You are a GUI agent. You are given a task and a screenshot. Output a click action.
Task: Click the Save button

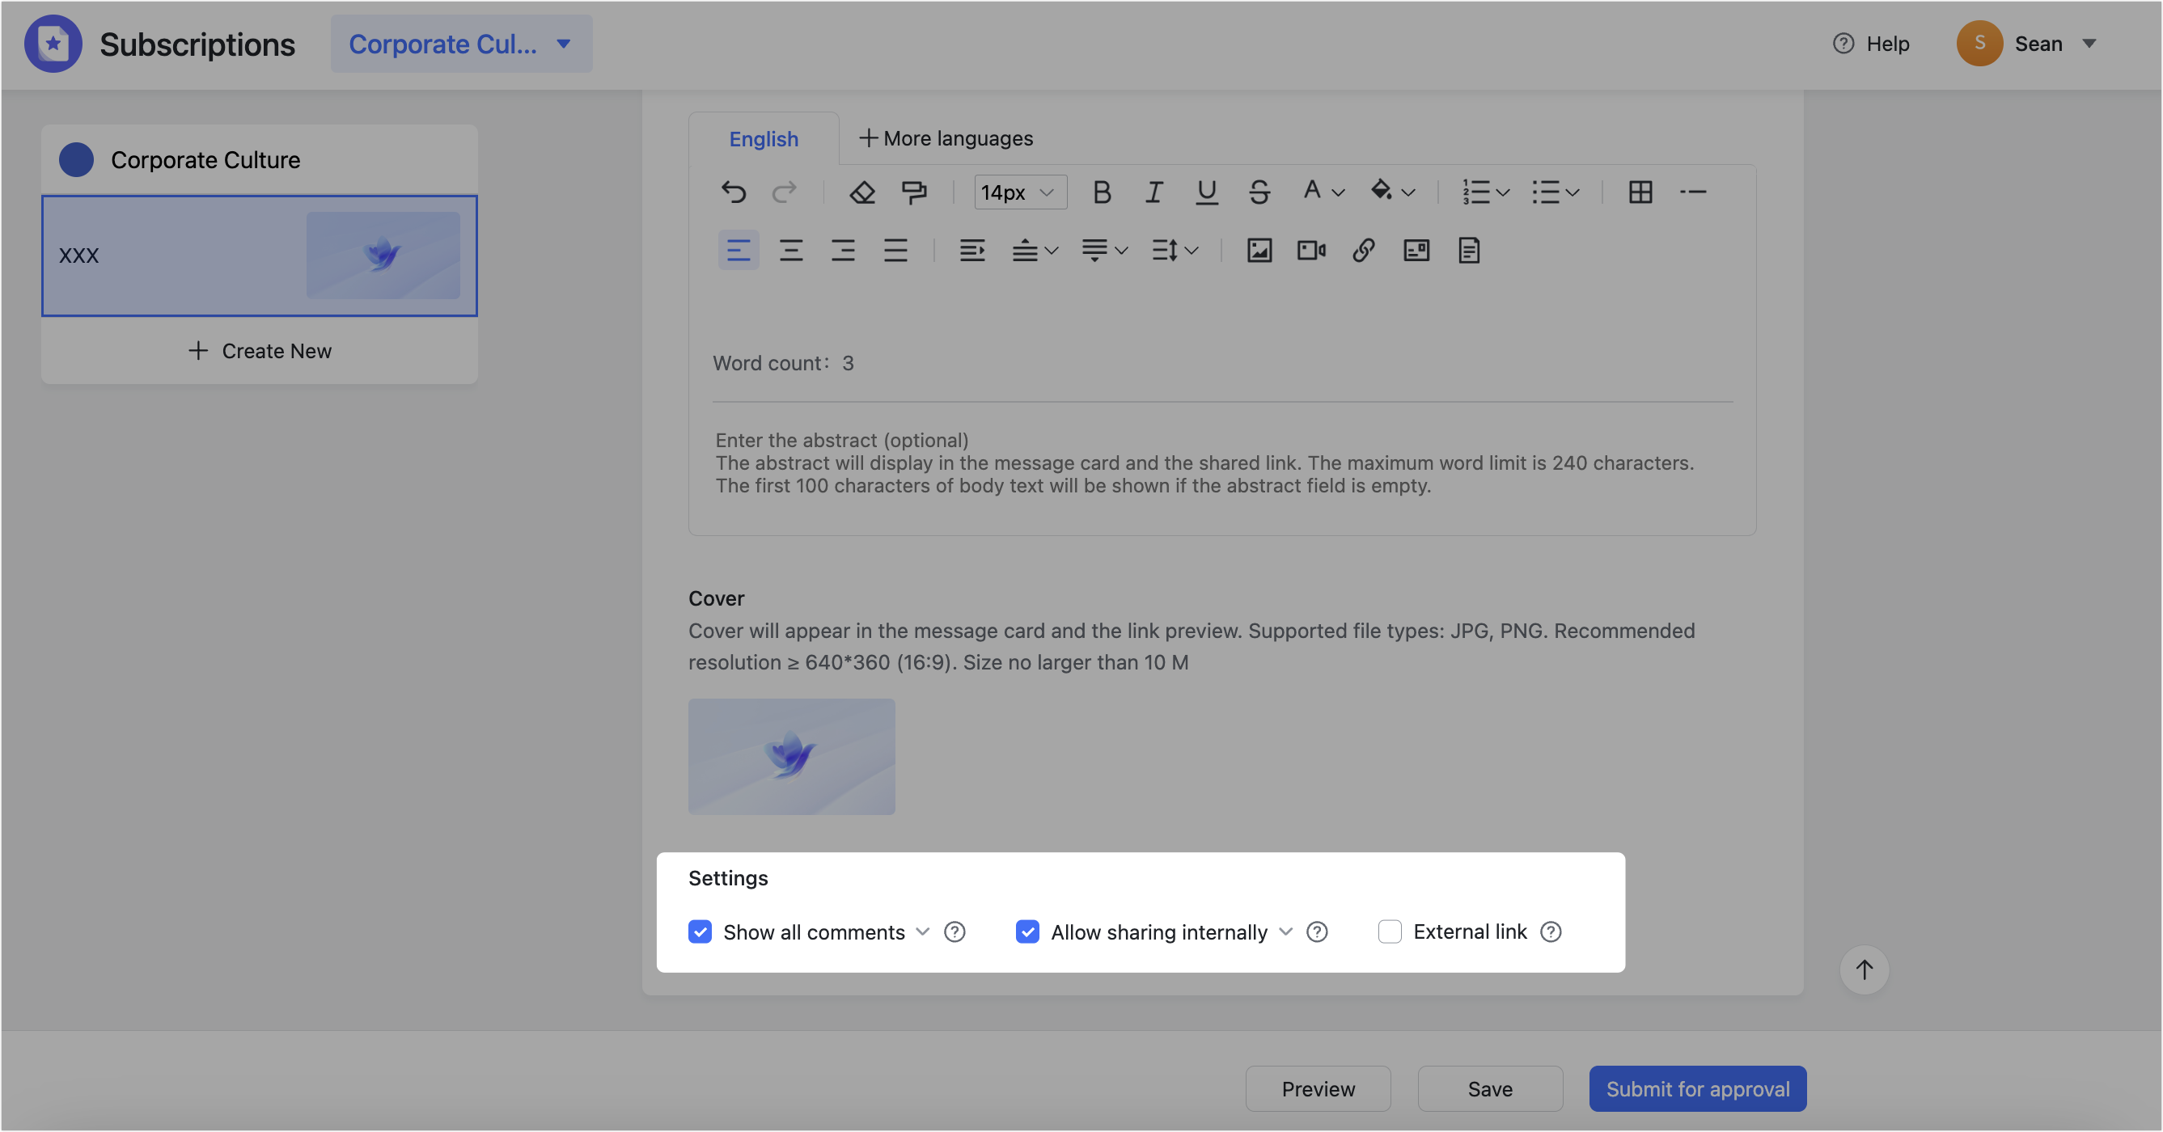1489,1088
